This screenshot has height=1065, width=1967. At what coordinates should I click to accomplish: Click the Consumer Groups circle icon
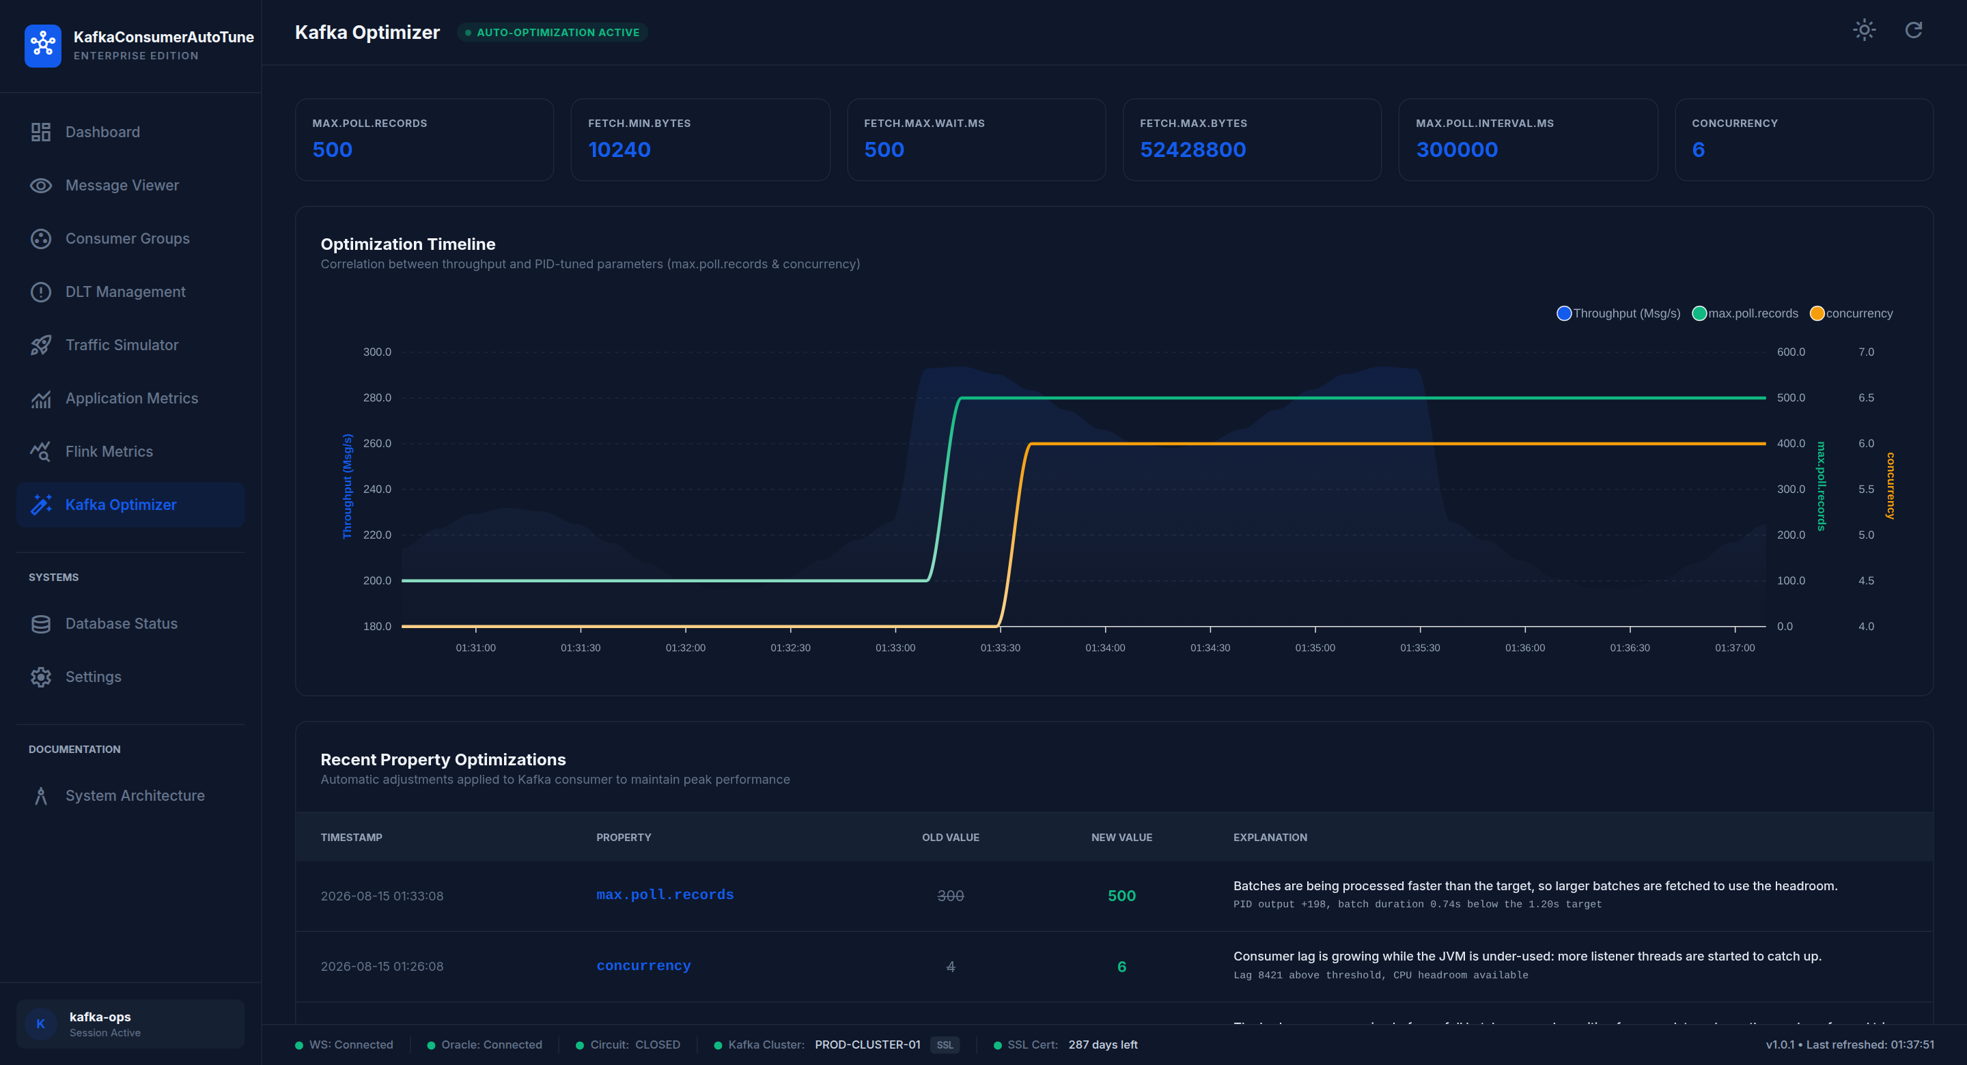[40, 239]
